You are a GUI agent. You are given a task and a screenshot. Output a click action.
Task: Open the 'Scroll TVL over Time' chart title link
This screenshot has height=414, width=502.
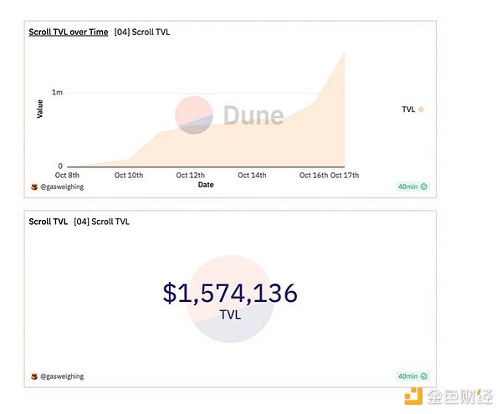[68, 32]
